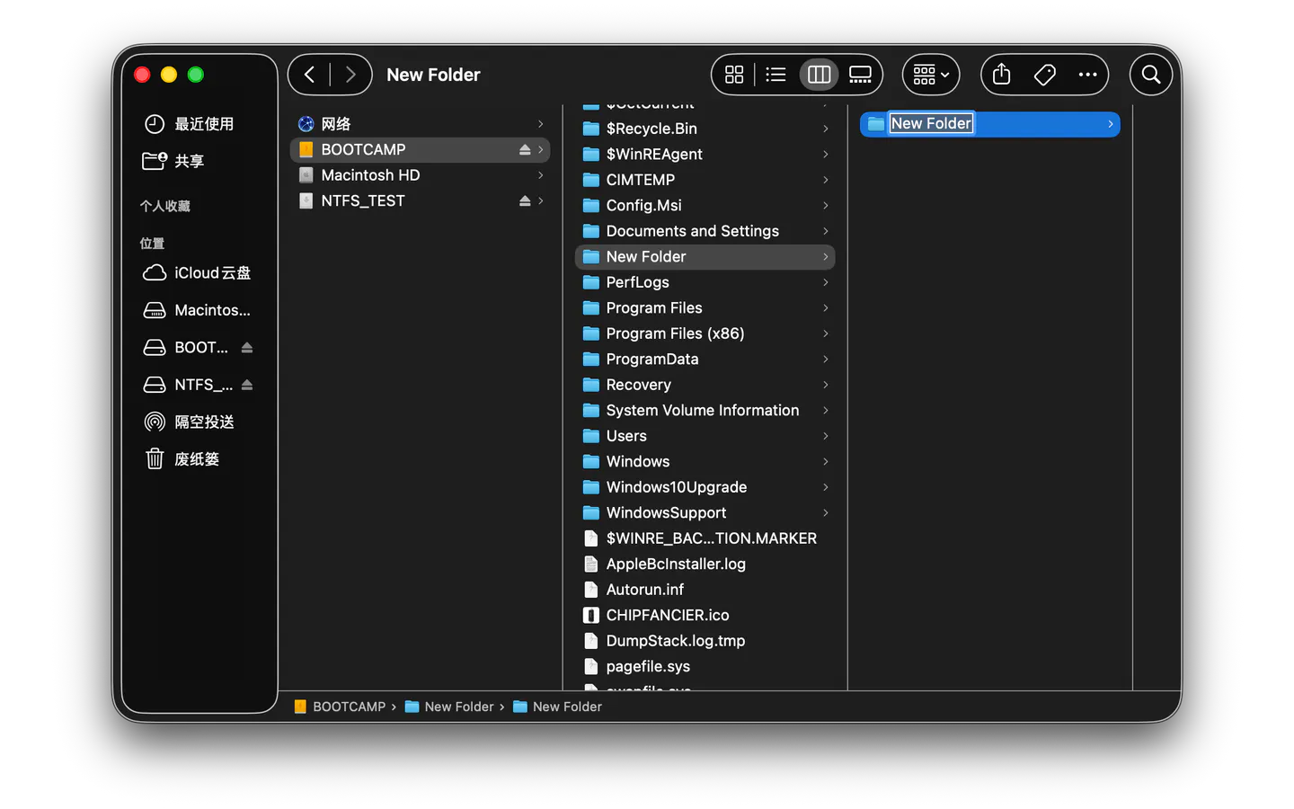This screenshot has width=1294, height=809.
Task: Expand the Windows folder chevron
Action: pos(825,461)
